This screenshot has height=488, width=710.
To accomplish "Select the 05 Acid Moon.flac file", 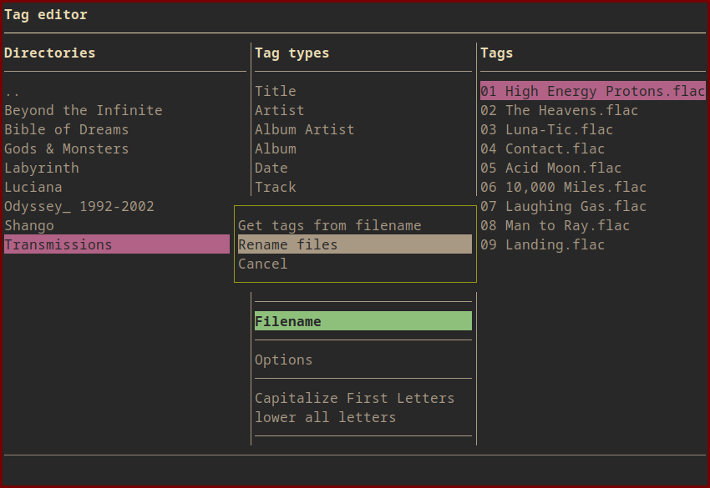I will click(551, 168).
